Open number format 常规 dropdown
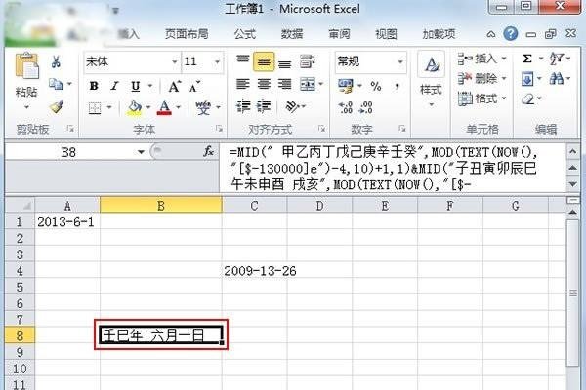Viewport: 586px width, 390px height. pos(400,61)
